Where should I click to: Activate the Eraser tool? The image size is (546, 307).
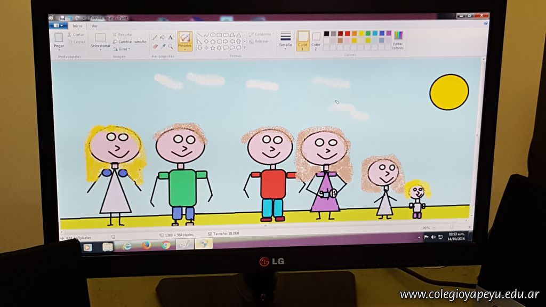(155, 46)
